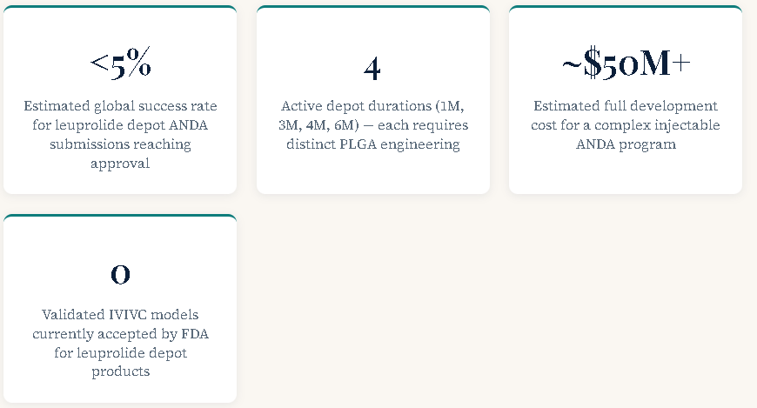757x408 pixels.
Task: Click the "cost for a complex injectable" line
Action: click(x=626, y=125)
